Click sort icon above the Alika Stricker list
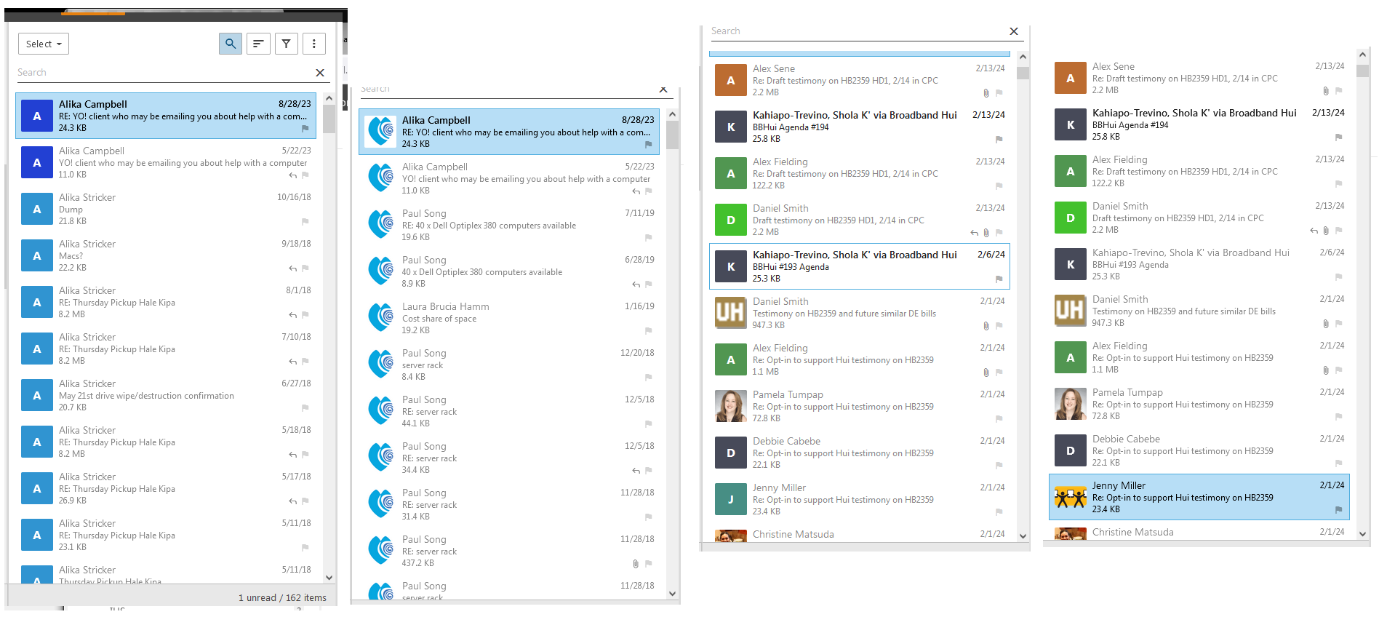This screenshot has height=617, width=1387. tap(258, 44)
